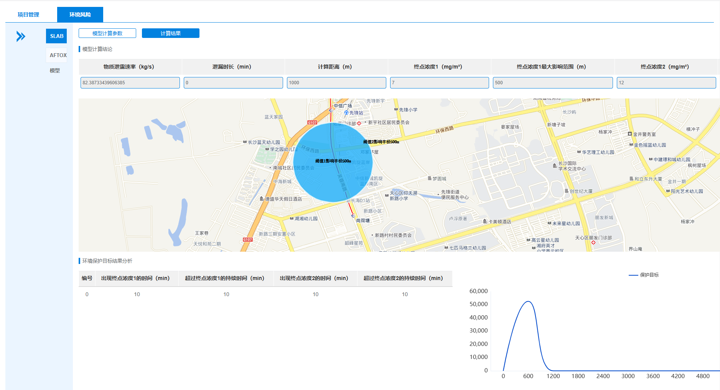720x390 pixels.
Task: Click the 先锋站 metro station icon
Action: (346, 113)
